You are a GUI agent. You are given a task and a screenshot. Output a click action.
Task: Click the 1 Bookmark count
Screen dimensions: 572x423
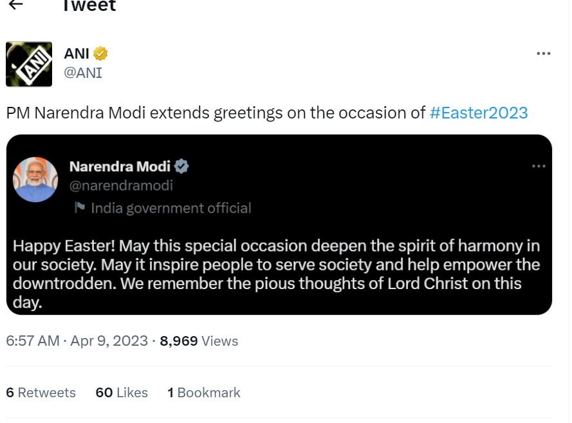[204, 393]
